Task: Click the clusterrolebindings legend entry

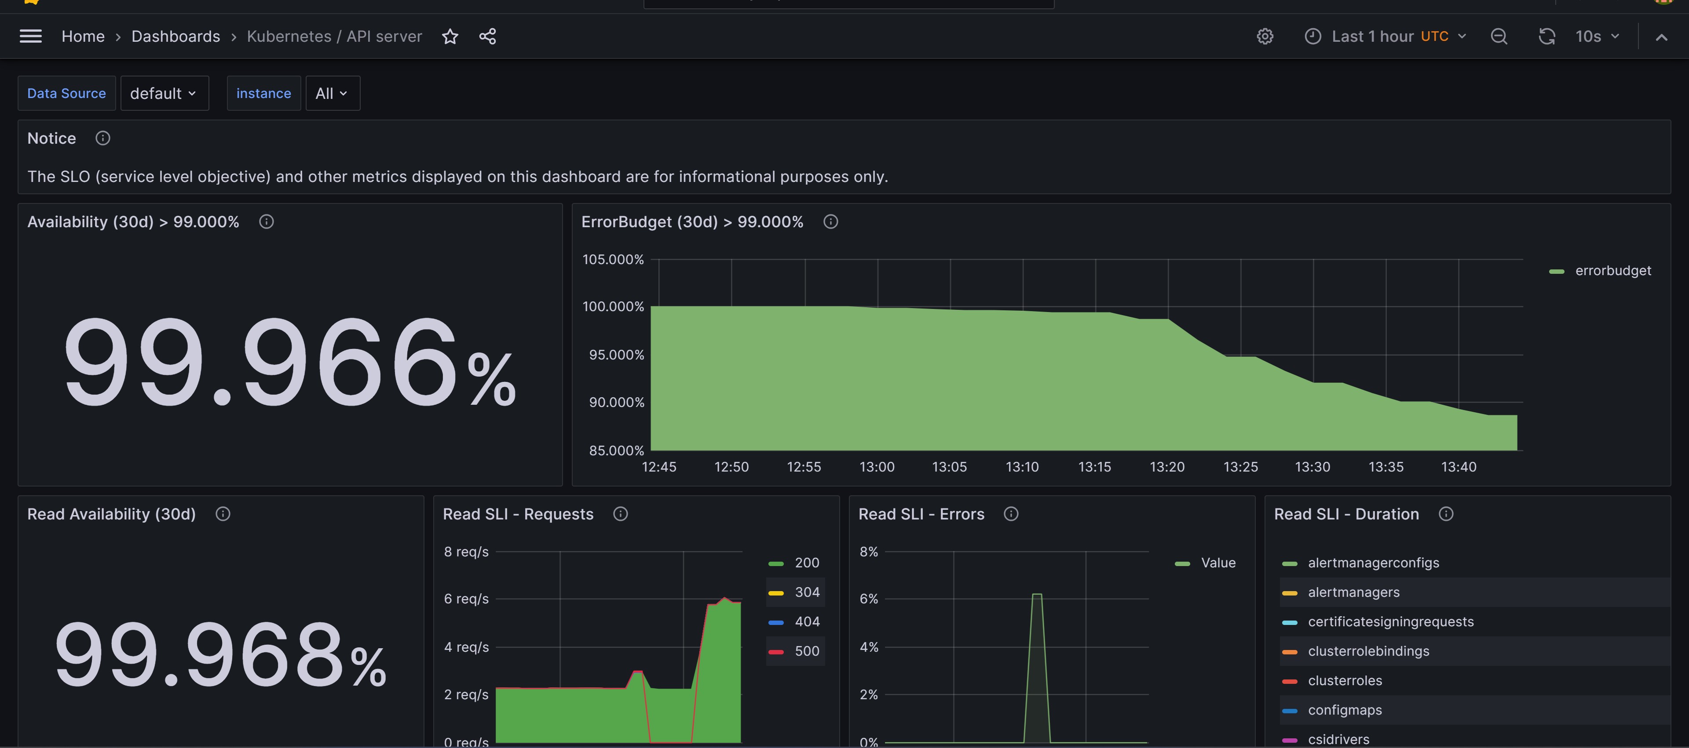Action: click(x=1368, y=651)
